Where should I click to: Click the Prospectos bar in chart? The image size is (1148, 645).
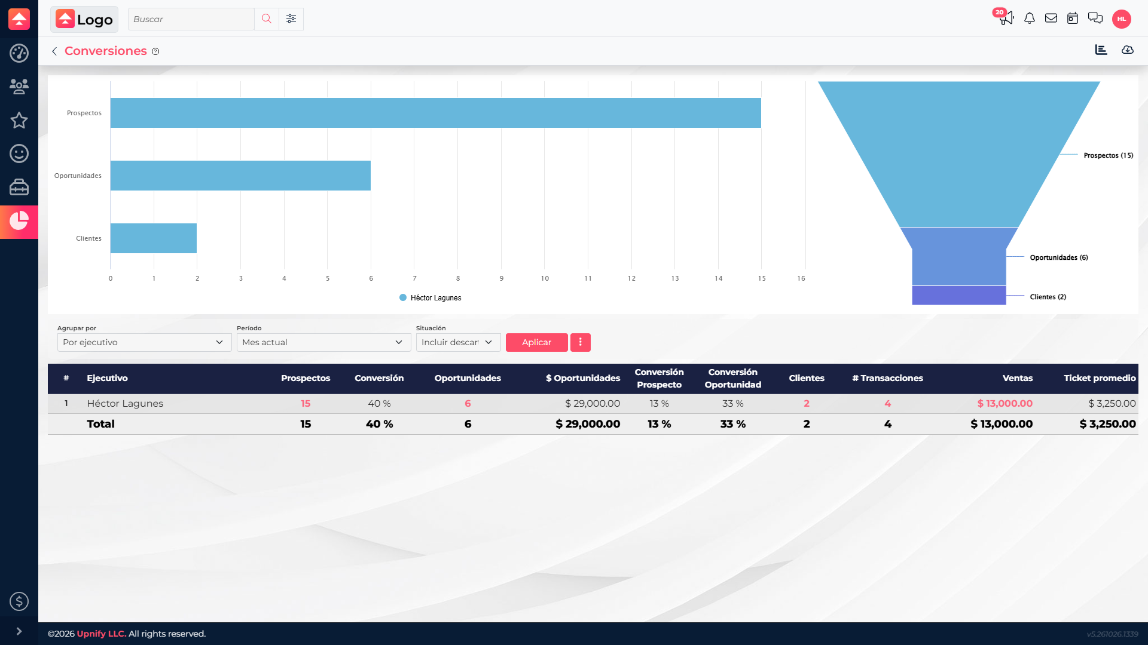point(435,113)
